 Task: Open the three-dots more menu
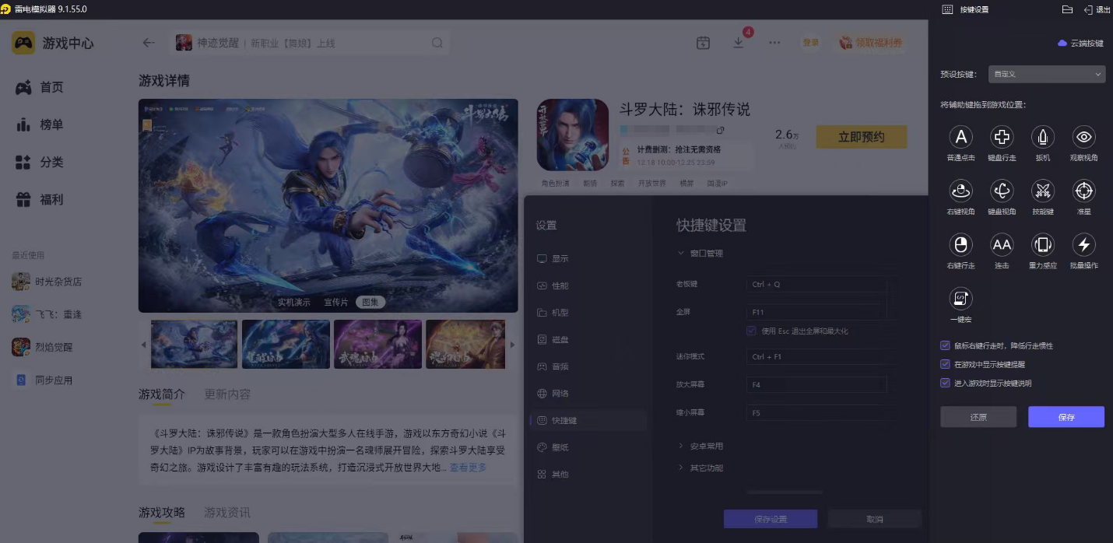[774, 43]
